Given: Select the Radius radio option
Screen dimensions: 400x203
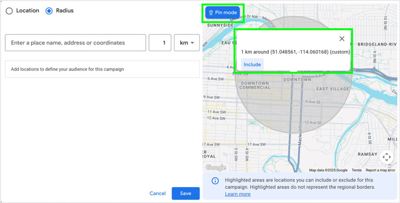Looking at the screenshot, I should (49, 11).
